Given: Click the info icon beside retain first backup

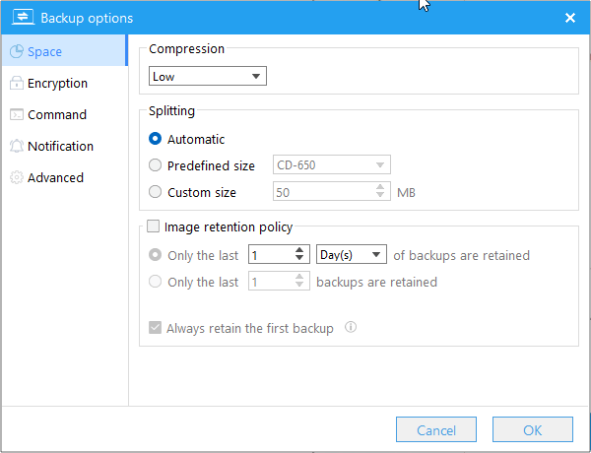Looking at the screenshot, I should [x=350, y=328].
